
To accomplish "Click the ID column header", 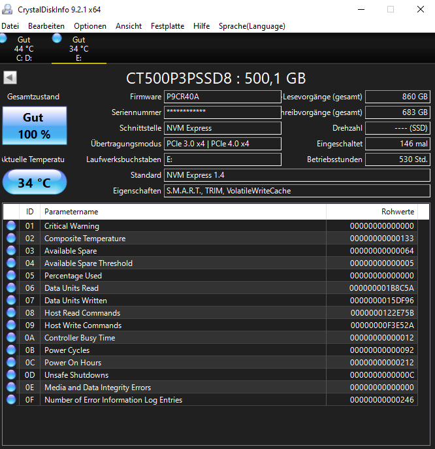I will click(x=30, y=212).
